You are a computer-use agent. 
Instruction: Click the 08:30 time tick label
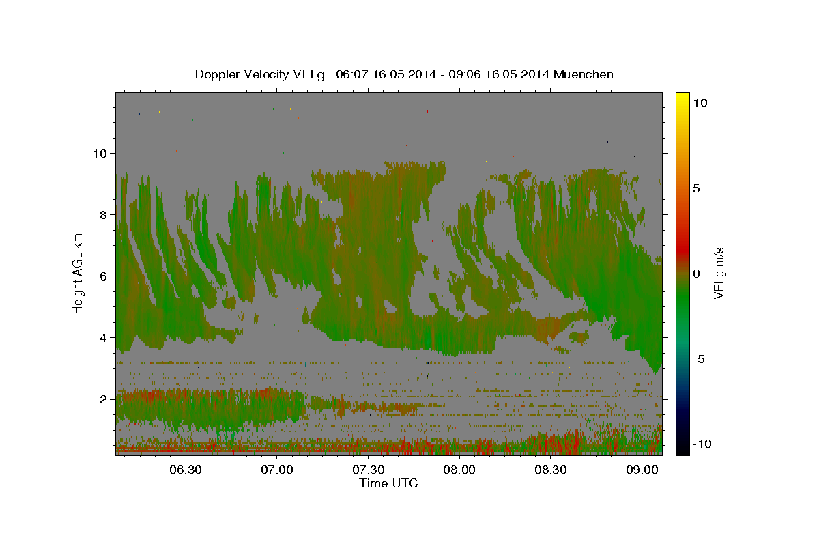[551, 470]
